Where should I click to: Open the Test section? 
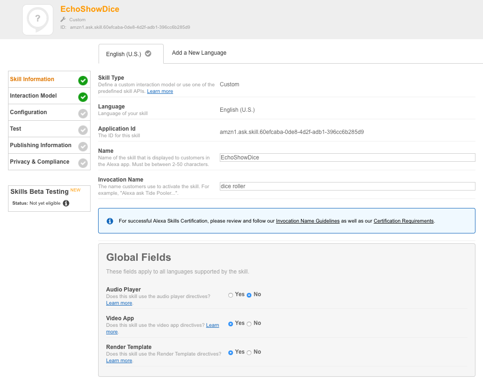tap(49, 129)
